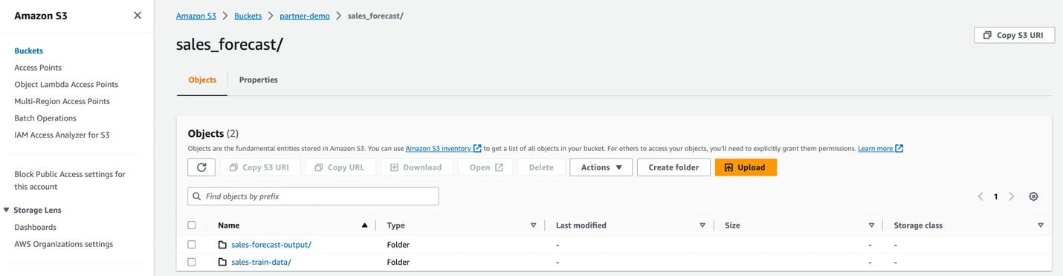Image resolution: width=1063 pixels, height=276 pixels.
Task: Click the partner-demo breadcrumb link
Action: 305,16
